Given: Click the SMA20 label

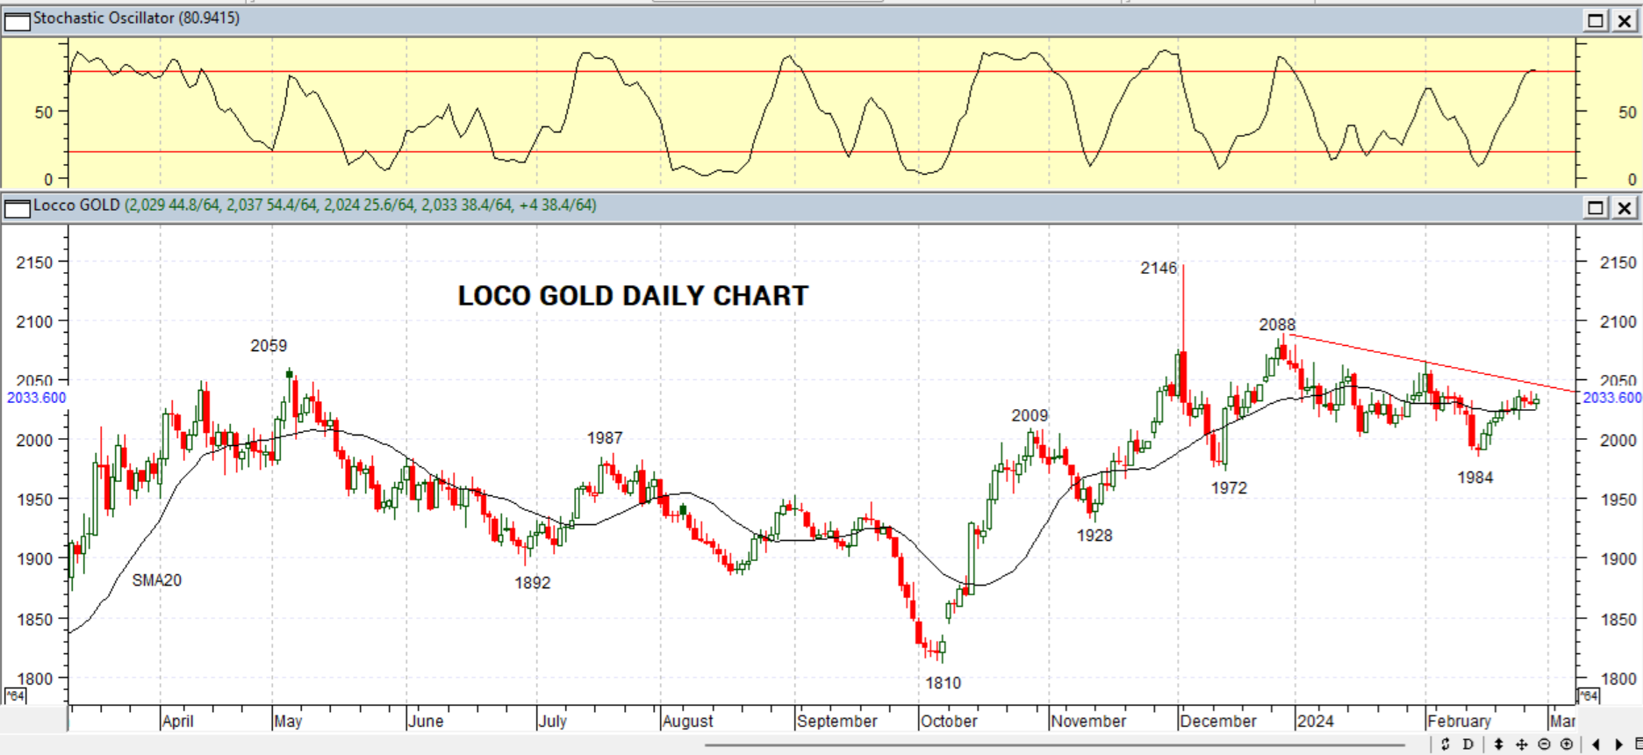Looking at the screenshot, I should (157, 580).
